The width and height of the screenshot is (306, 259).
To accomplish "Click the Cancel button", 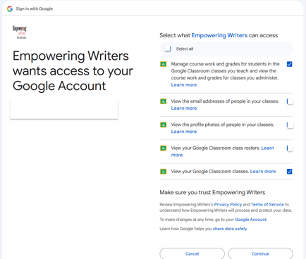I will pyautogui.click(x=192, y=253).
